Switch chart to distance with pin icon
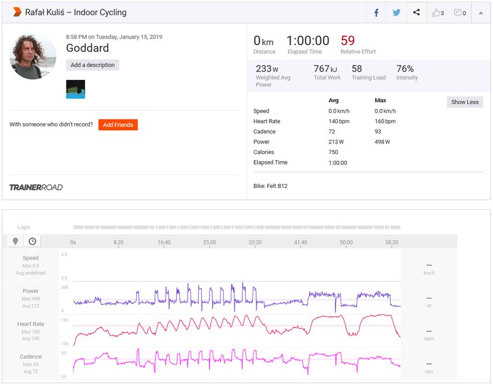 coord(16,242)
